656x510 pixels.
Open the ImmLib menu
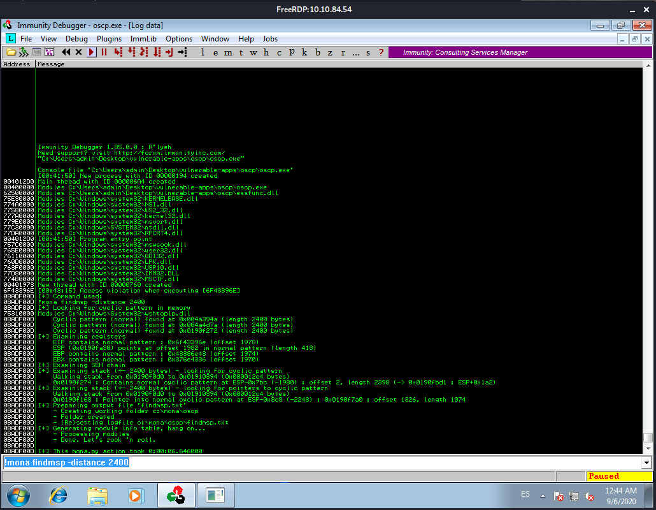click(143, 39)
